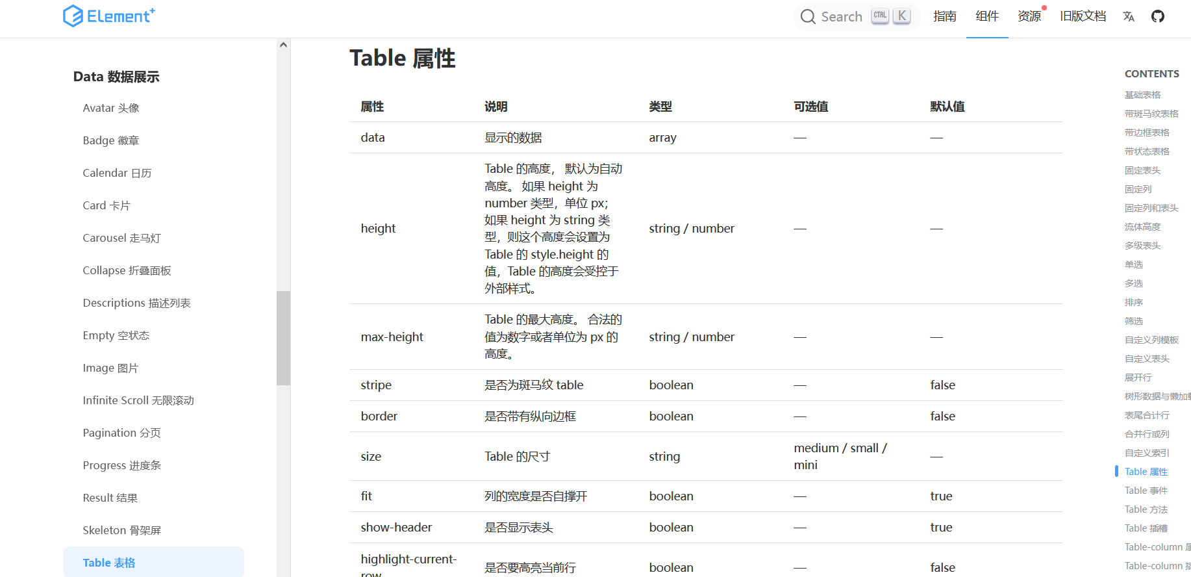This screenshot has width=1191, height=577.
Task: Jump to 多级表头 in contents
Action: tap(1142, 246)
